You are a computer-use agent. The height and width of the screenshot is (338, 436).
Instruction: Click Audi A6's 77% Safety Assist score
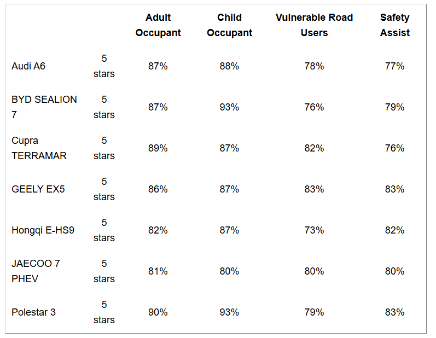[x=394, y=66]
